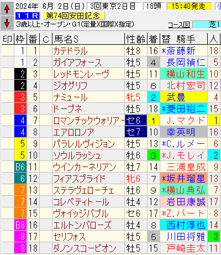
Task: Select the 11R race number label
Action: click(x=28, y=16)
